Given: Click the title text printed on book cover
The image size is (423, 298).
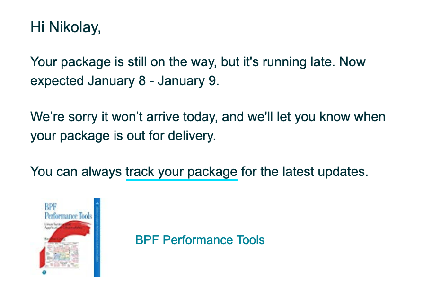Looking at the screenshot, I should click(x=68, y=211).
